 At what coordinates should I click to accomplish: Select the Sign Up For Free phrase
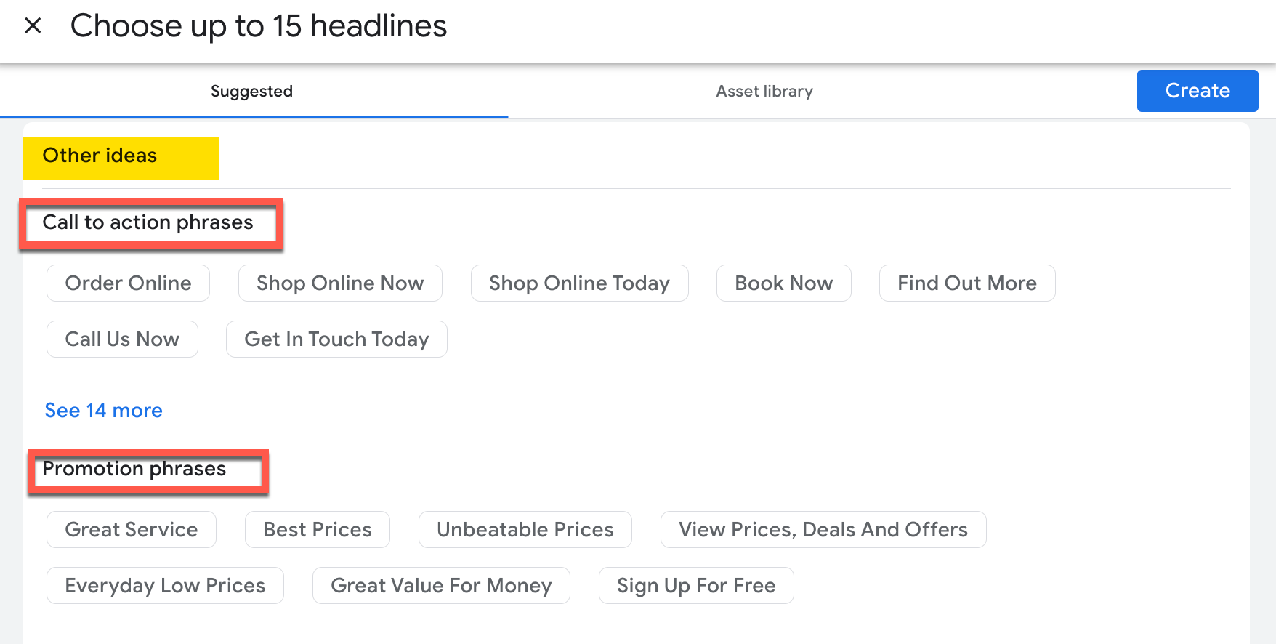(695, 585)
